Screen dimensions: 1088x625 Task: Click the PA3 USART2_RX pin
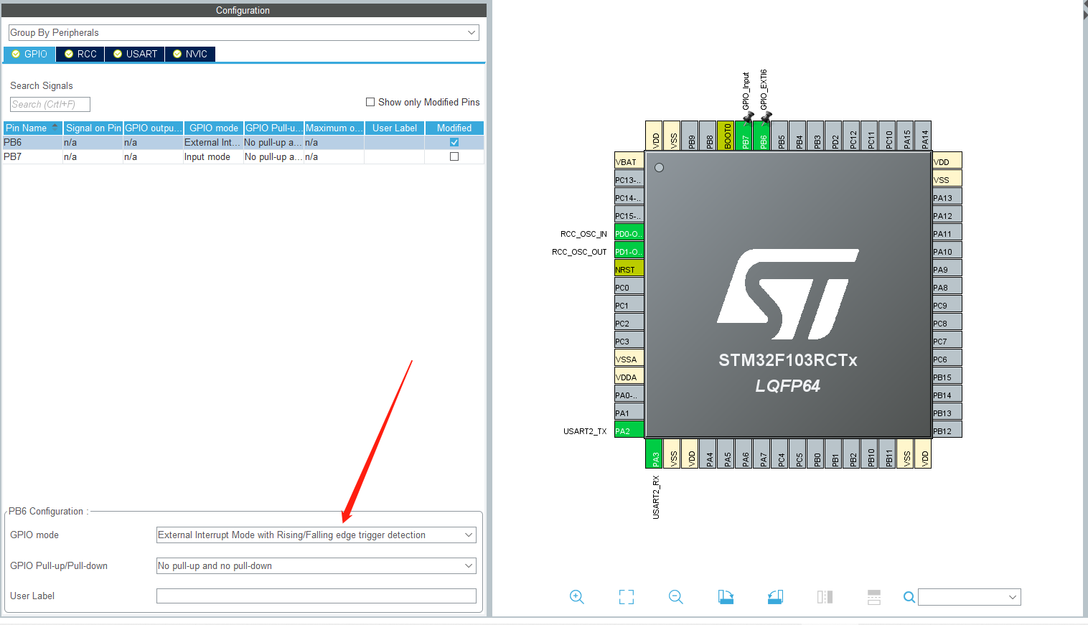point(655,454)
